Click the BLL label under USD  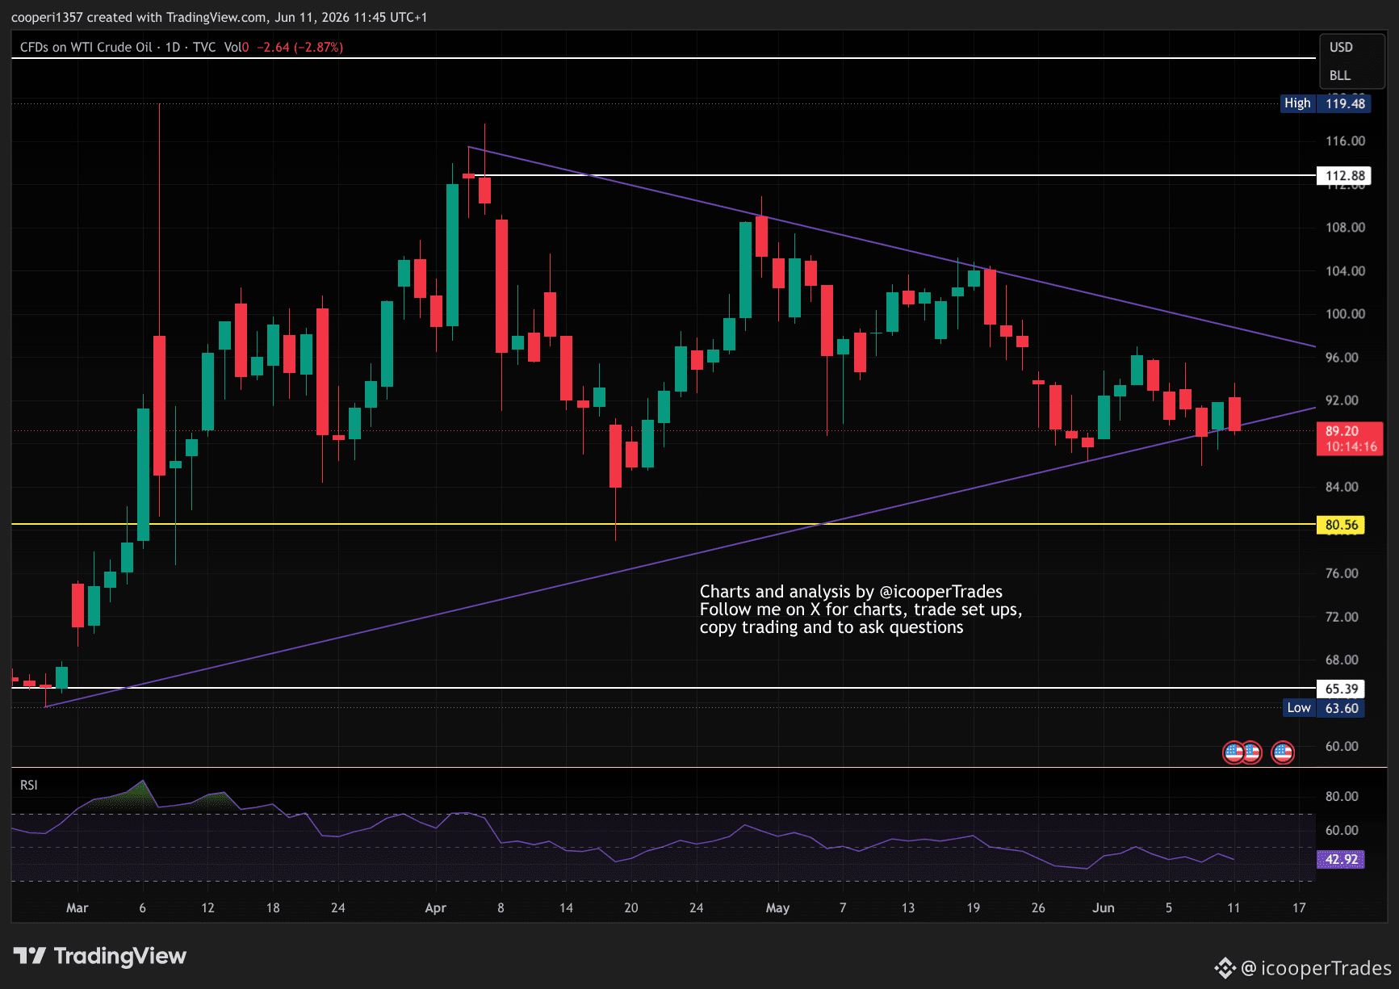(x=1340, y=75)
